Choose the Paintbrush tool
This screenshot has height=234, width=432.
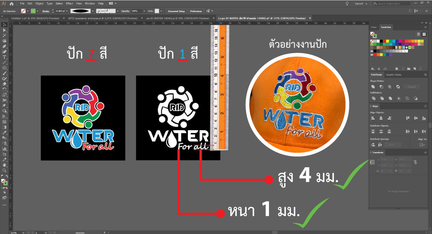4,73
